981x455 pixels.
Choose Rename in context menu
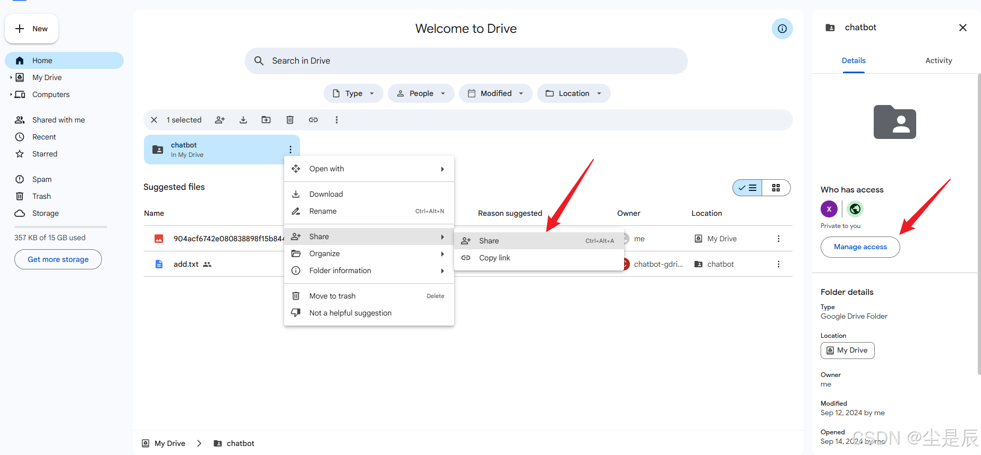click(x=369, y=211)
